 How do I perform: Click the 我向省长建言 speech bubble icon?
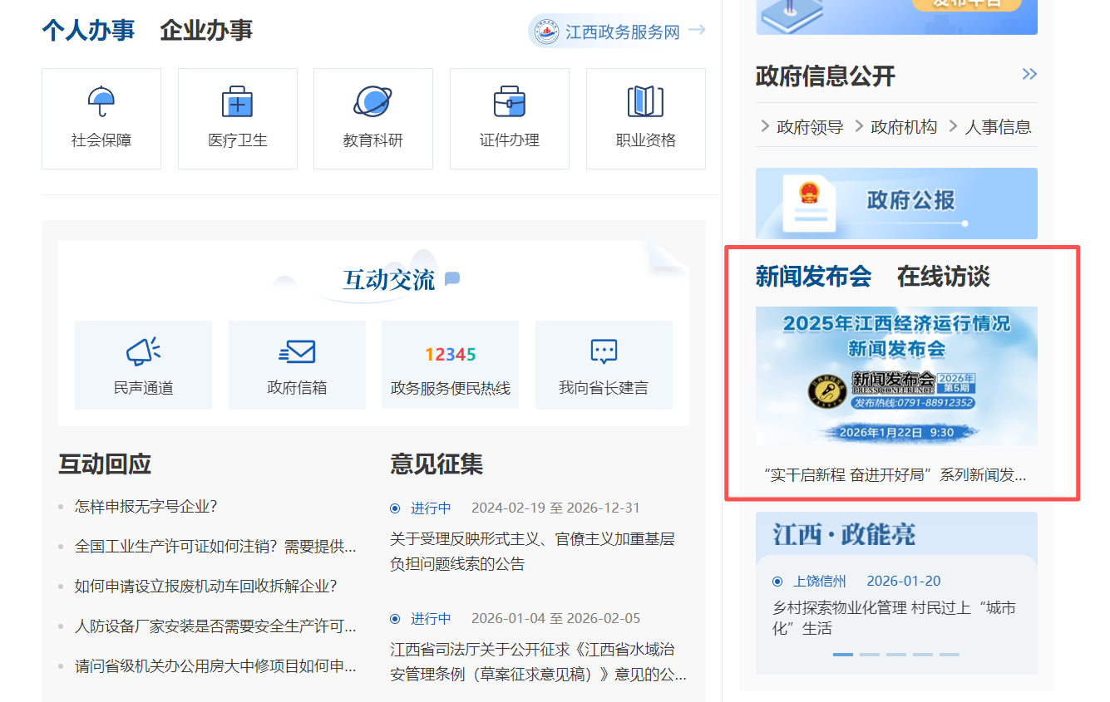[x=604, y=351]
